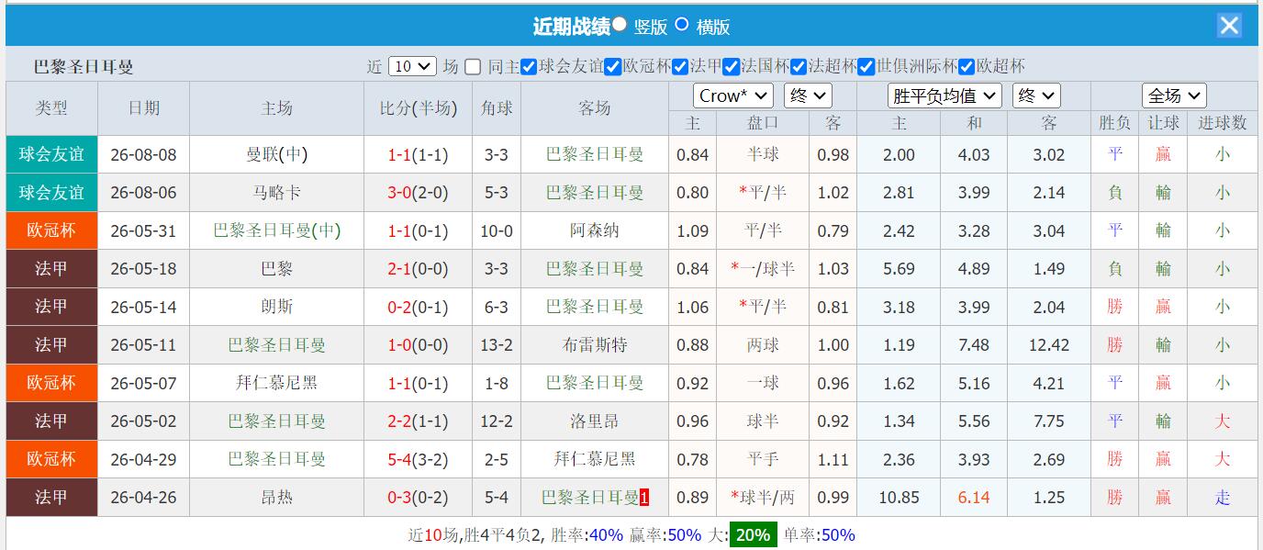The height and width of the screenshot is (550, 1263).
Task: Enable the 同主 checkbox
Action: (473, 66)
